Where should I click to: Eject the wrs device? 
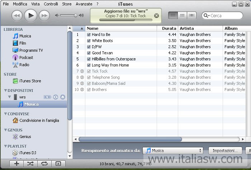pos(63,97)
